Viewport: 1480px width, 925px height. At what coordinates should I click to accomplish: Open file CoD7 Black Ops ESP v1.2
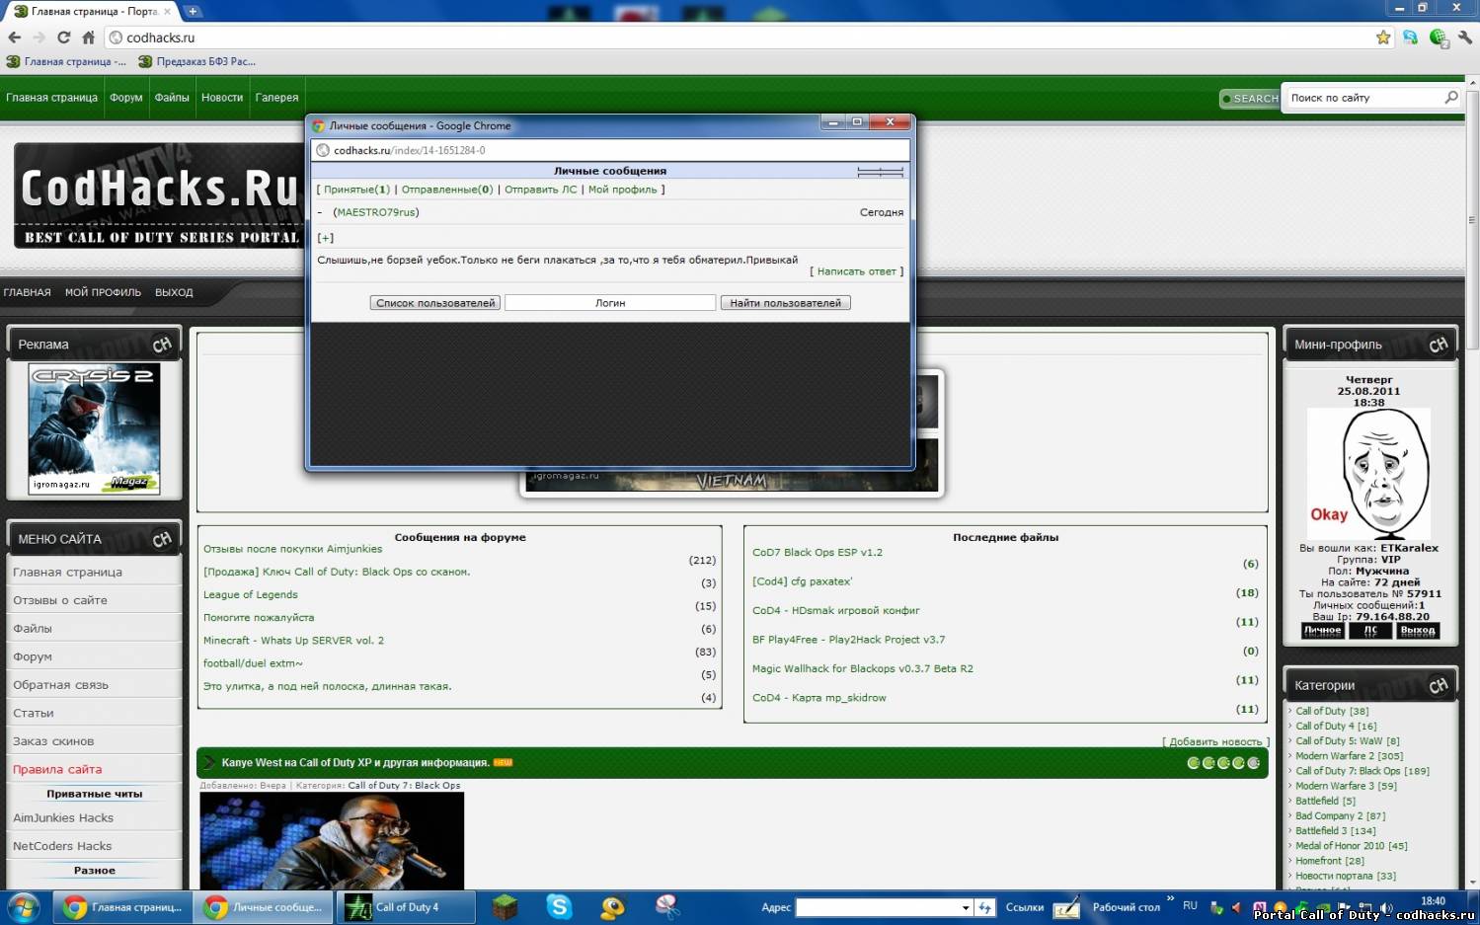coord(818,552)
